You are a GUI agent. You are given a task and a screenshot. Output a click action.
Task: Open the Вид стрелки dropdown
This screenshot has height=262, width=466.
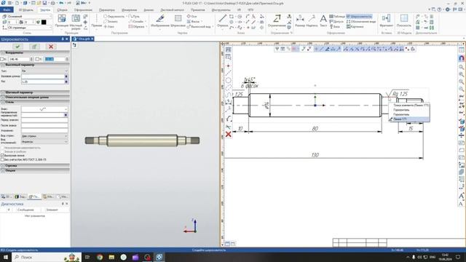tap(44, 136)
